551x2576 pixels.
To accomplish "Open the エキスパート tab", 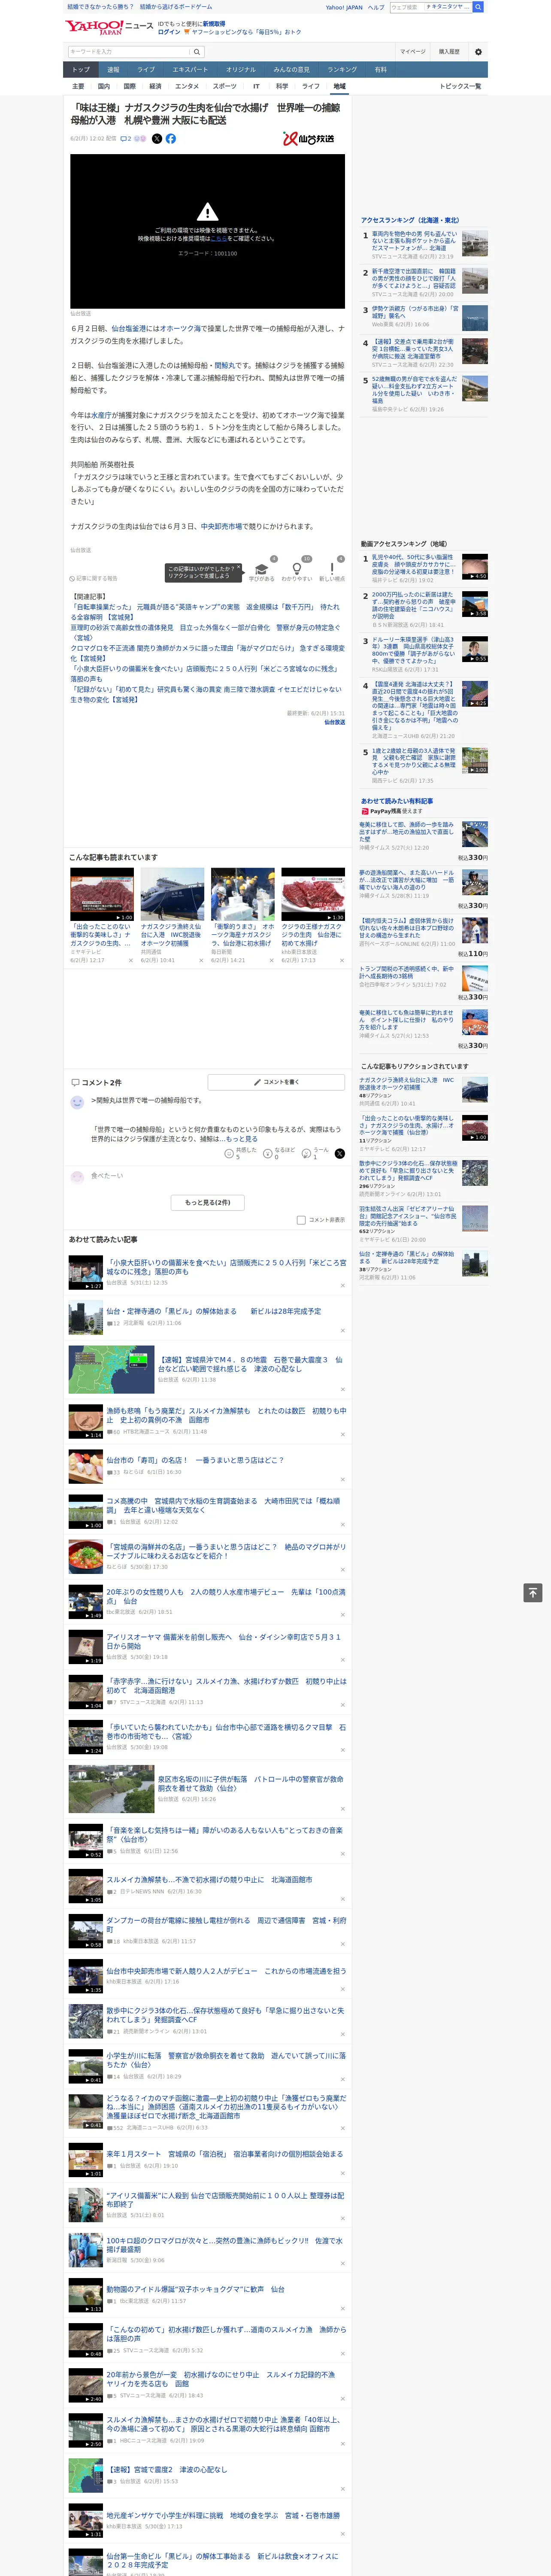I will pos(190,70).
